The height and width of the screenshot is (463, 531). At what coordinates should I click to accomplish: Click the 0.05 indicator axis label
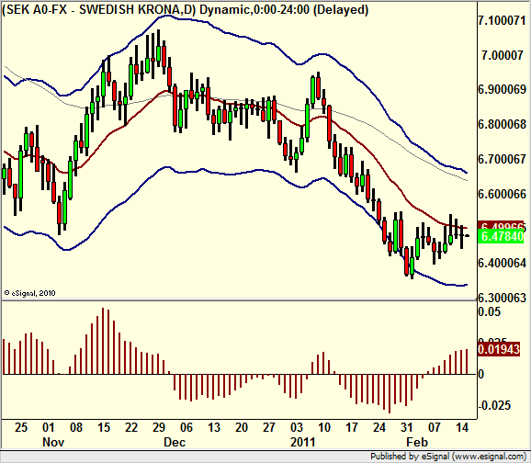(x=489, y=311)
